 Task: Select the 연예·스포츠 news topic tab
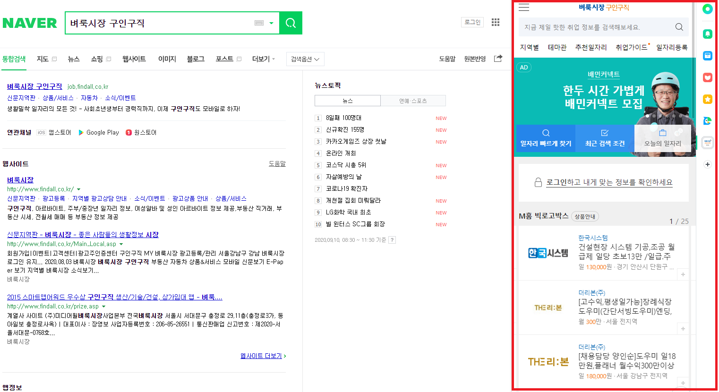pyautogui.click(x=413, y=101)
